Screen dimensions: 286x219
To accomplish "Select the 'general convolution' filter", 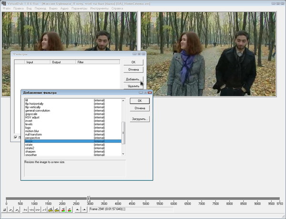I will pyautogui.click(x=73, y=110).
